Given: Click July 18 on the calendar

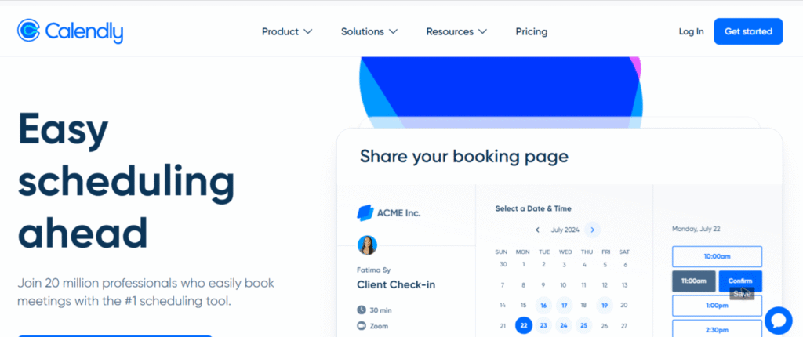Looking at the screenshot, I should coord(583,305).
